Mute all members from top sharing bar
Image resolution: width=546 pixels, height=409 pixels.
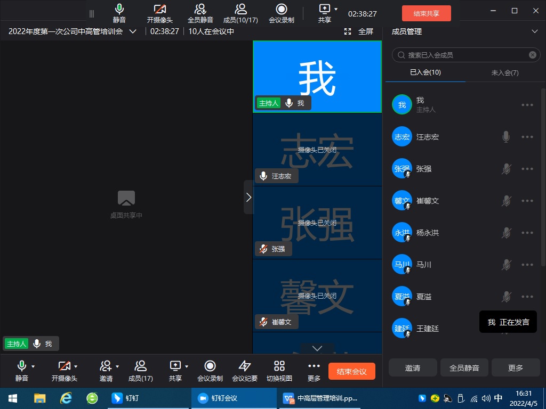[x=200, y=13]
